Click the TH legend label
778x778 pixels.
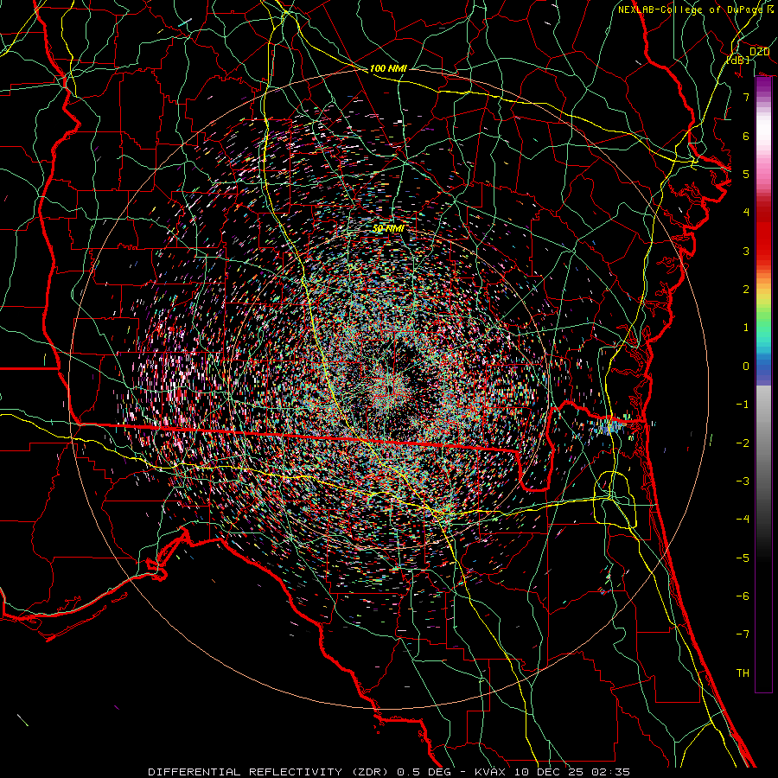tap(743, 673)
